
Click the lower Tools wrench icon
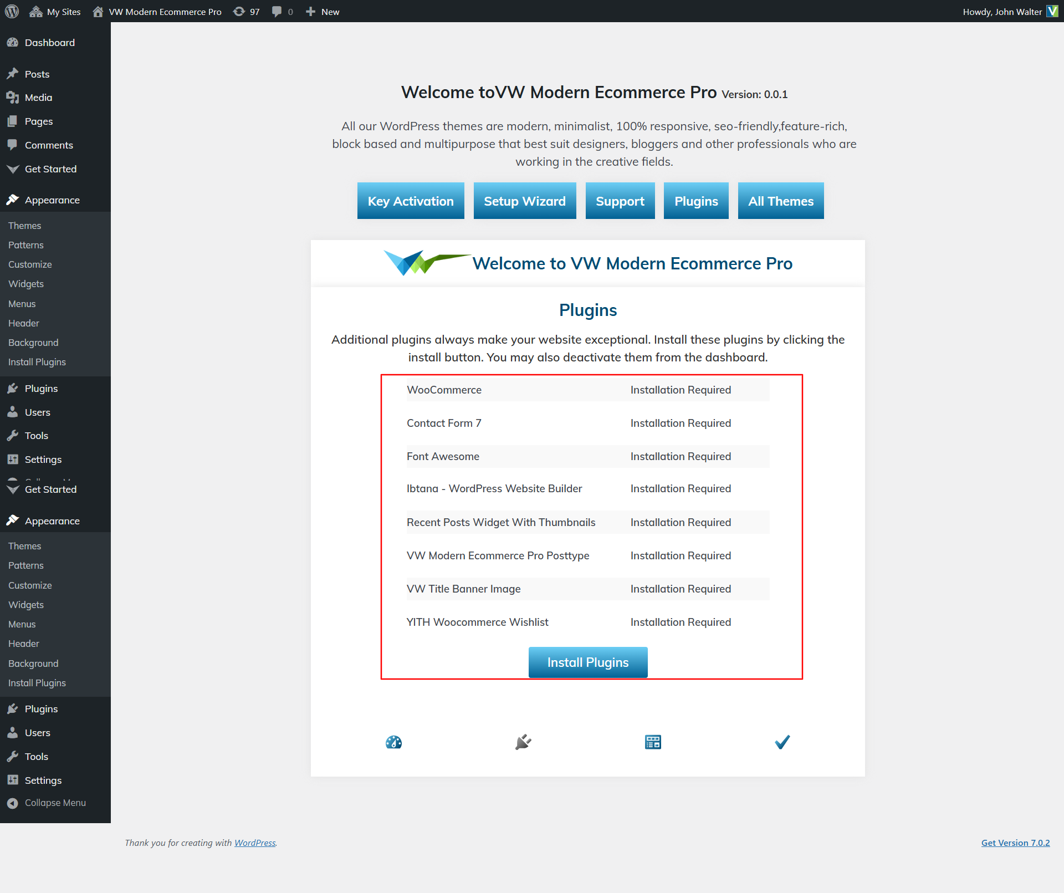(x=12, y=756)
